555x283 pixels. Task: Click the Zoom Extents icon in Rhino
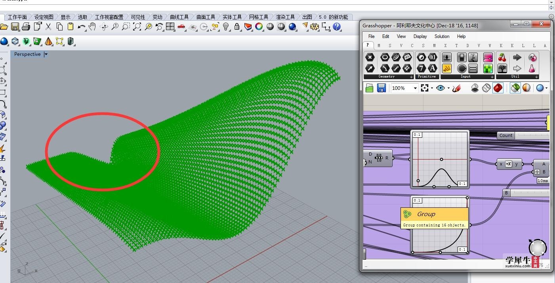tap(137, 27)
